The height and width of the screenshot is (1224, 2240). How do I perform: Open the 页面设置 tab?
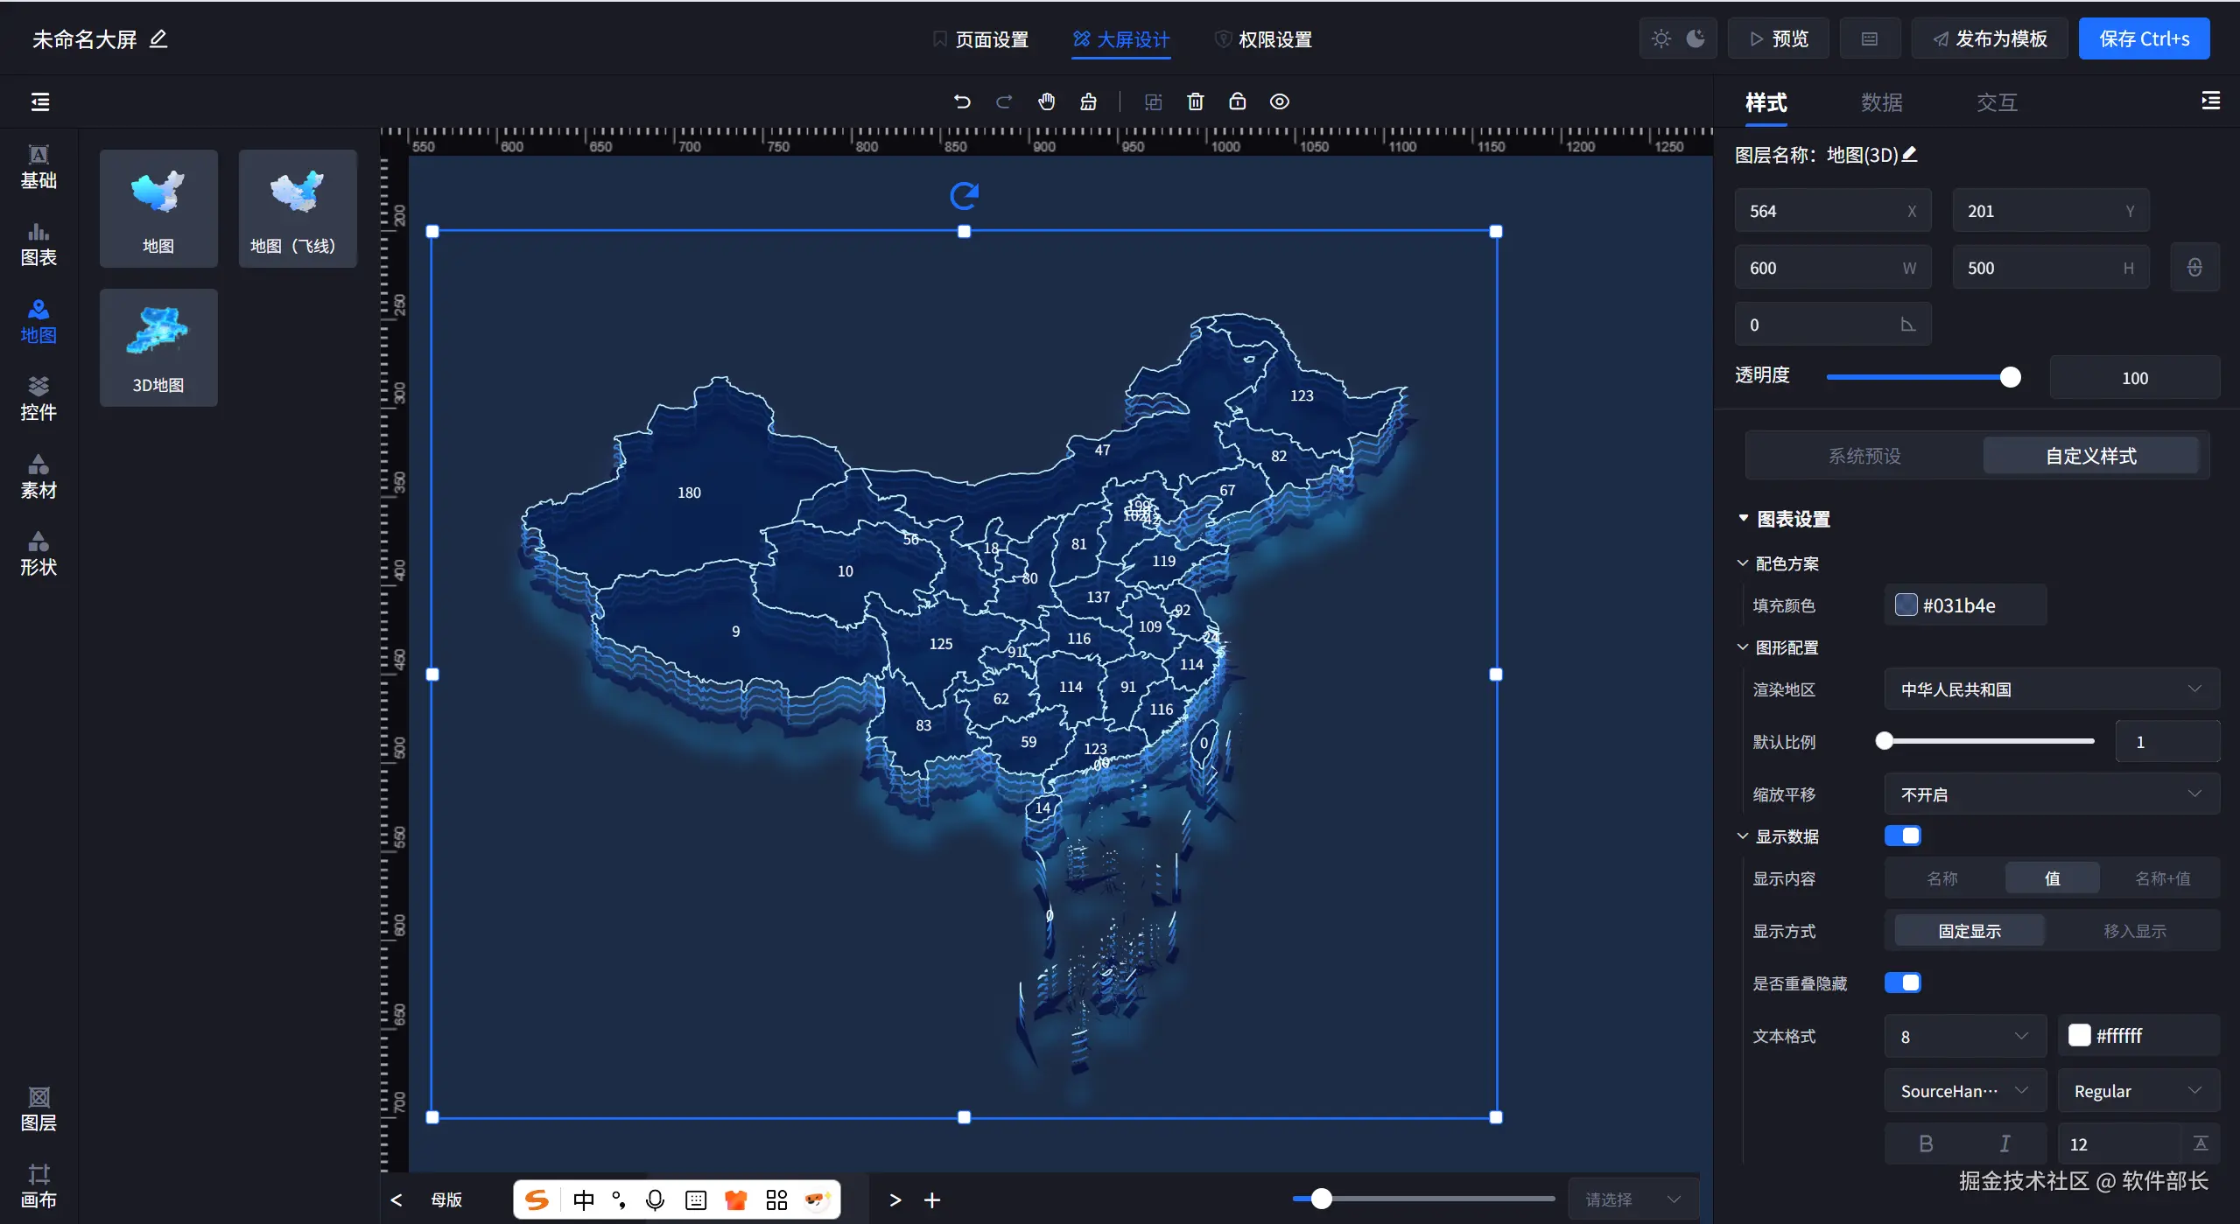(981, 39)
